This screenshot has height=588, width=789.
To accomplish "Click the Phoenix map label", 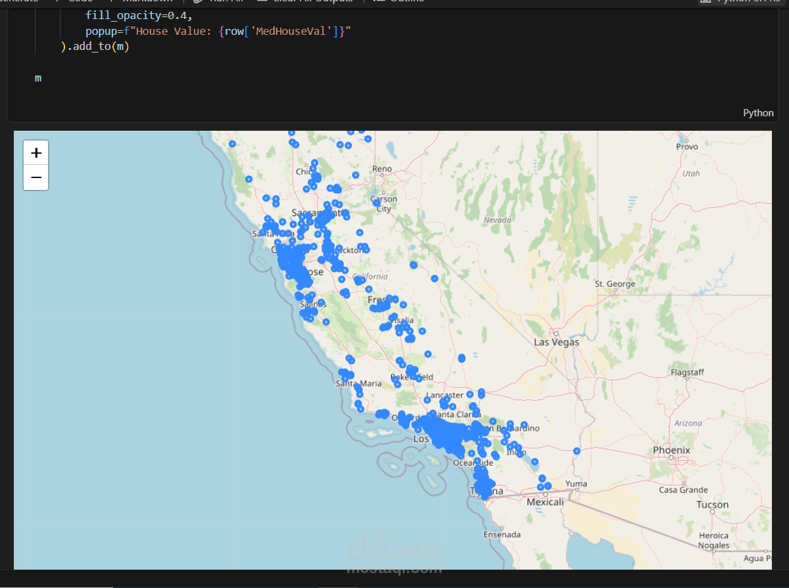I will pyautogui.click(x=671, y=451).
